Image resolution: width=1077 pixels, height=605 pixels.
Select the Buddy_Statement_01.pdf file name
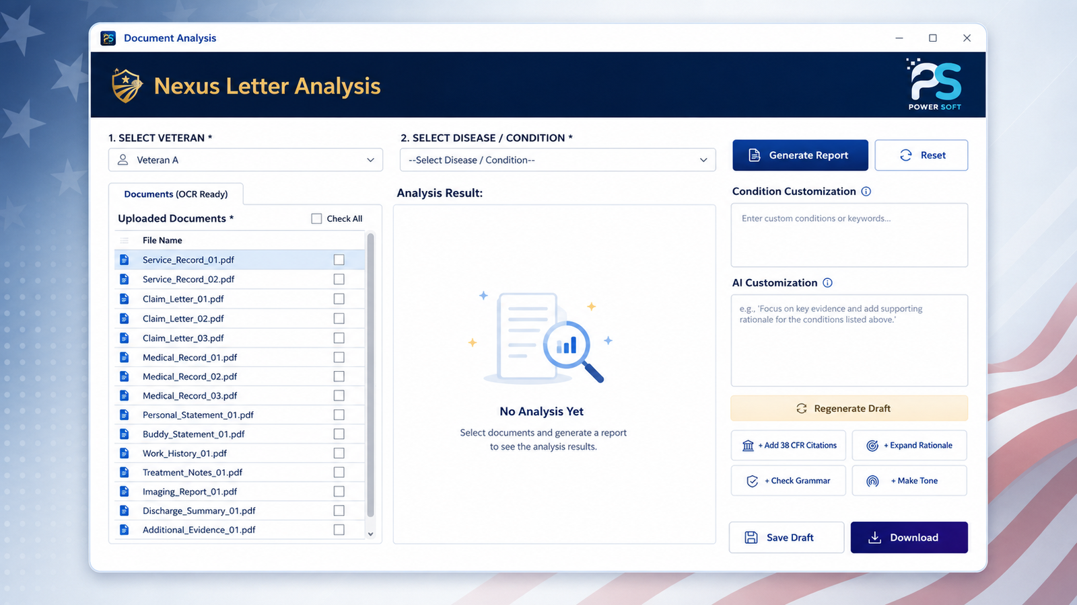tap(194, 434)
